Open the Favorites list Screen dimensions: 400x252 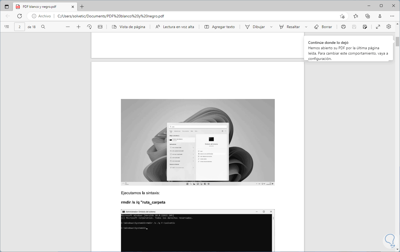(356, 16)
